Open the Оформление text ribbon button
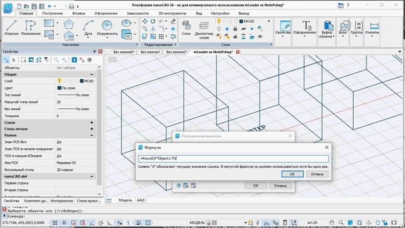 (x=304, y=28)
